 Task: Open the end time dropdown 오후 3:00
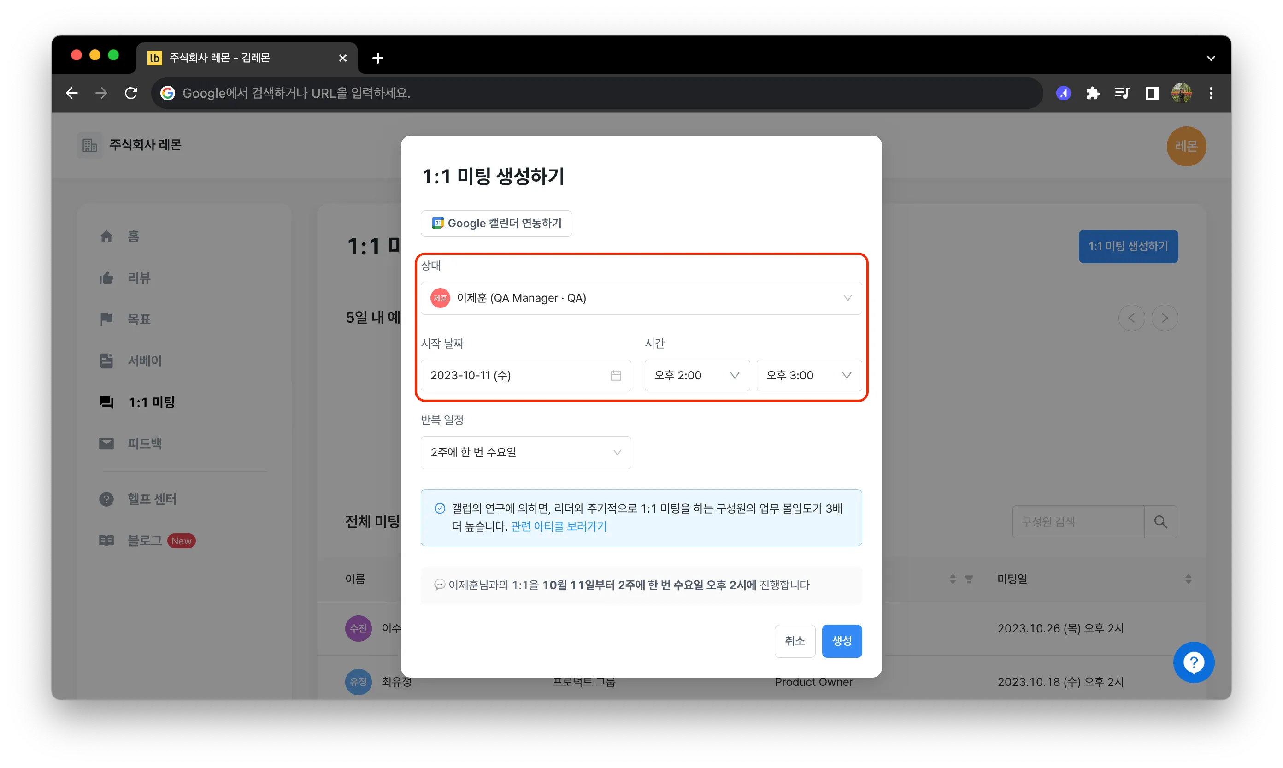pos(809,375)
